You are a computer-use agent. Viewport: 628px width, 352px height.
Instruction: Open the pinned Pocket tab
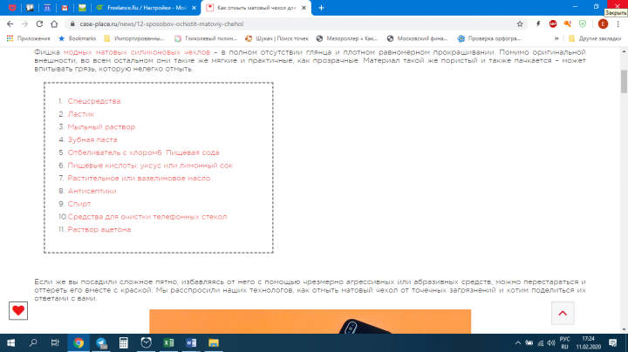click(x=12, y=8)
